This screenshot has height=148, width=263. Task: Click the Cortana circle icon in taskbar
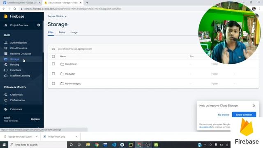(x=71, y=145)
